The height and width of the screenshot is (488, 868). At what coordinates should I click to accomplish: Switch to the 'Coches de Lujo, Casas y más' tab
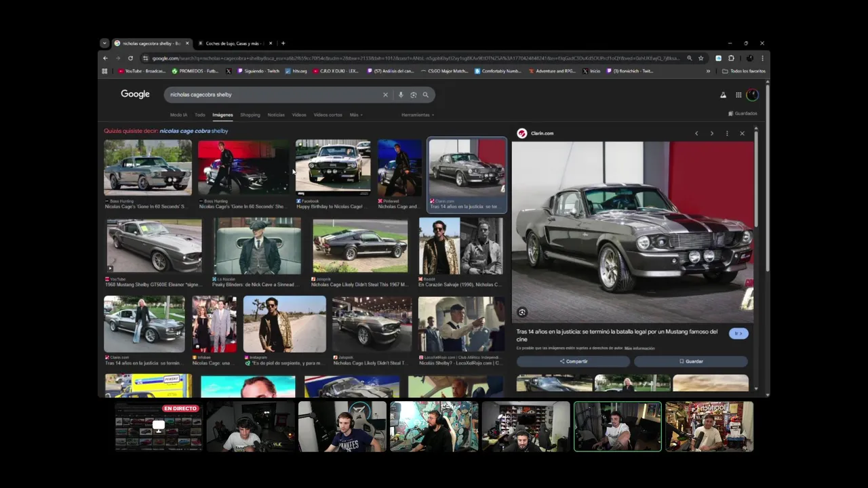(x=234, y=43)
